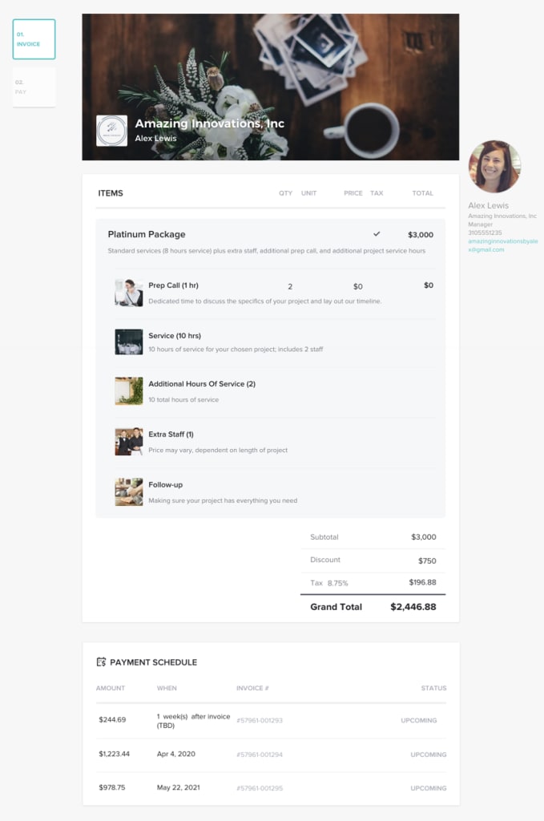Viewport: 544px width, 821px height.
Task: Click UPCOMING status for Apr 4, 2020
Action: (429, 754)
